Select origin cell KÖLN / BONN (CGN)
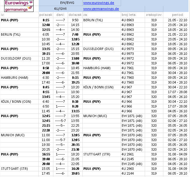 [x=16, y=102]
